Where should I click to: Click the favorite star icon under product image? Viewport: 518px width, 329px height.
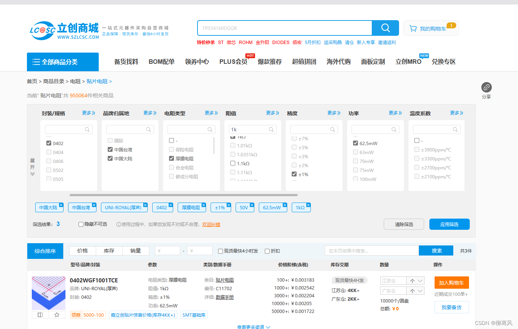(x=57, y=315)
